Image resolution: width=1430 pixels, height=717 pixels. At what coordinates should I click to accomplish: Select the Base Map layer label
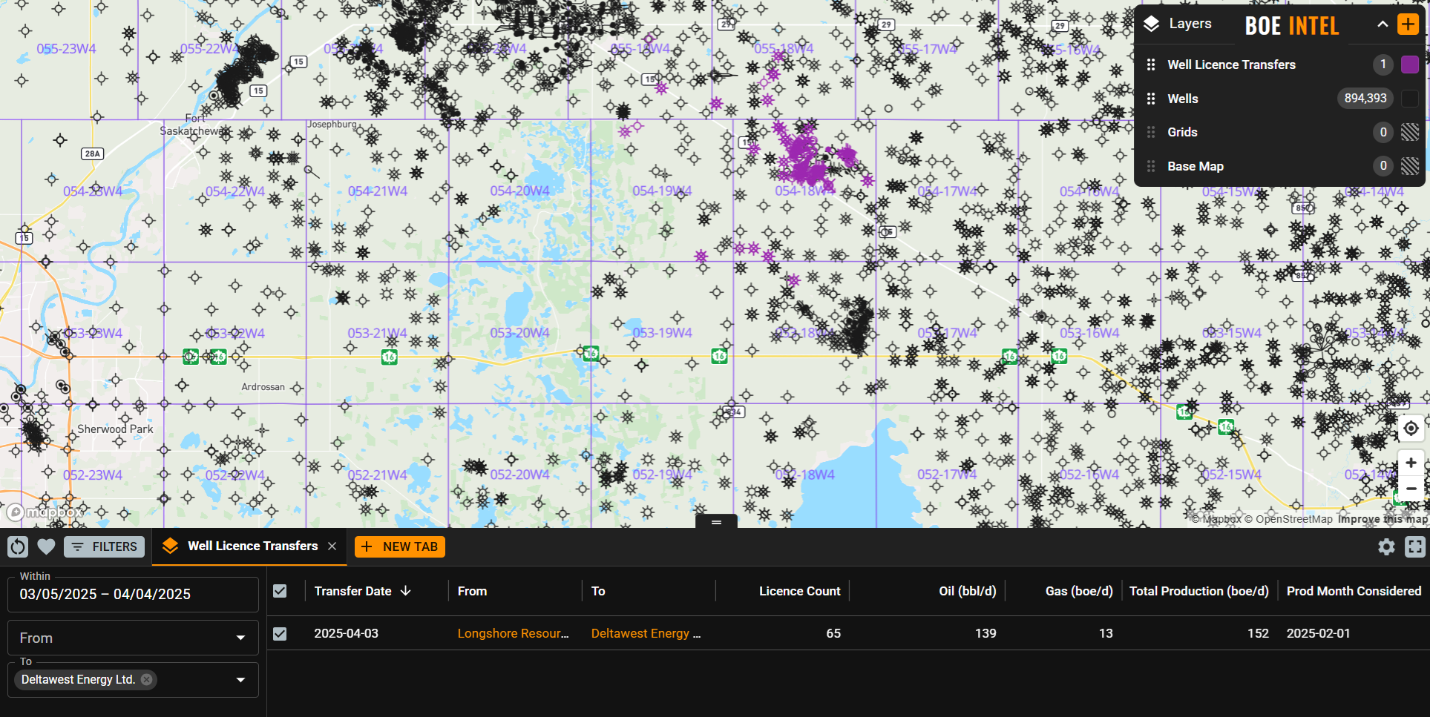pyautogui.click(x=1196, y=166)
